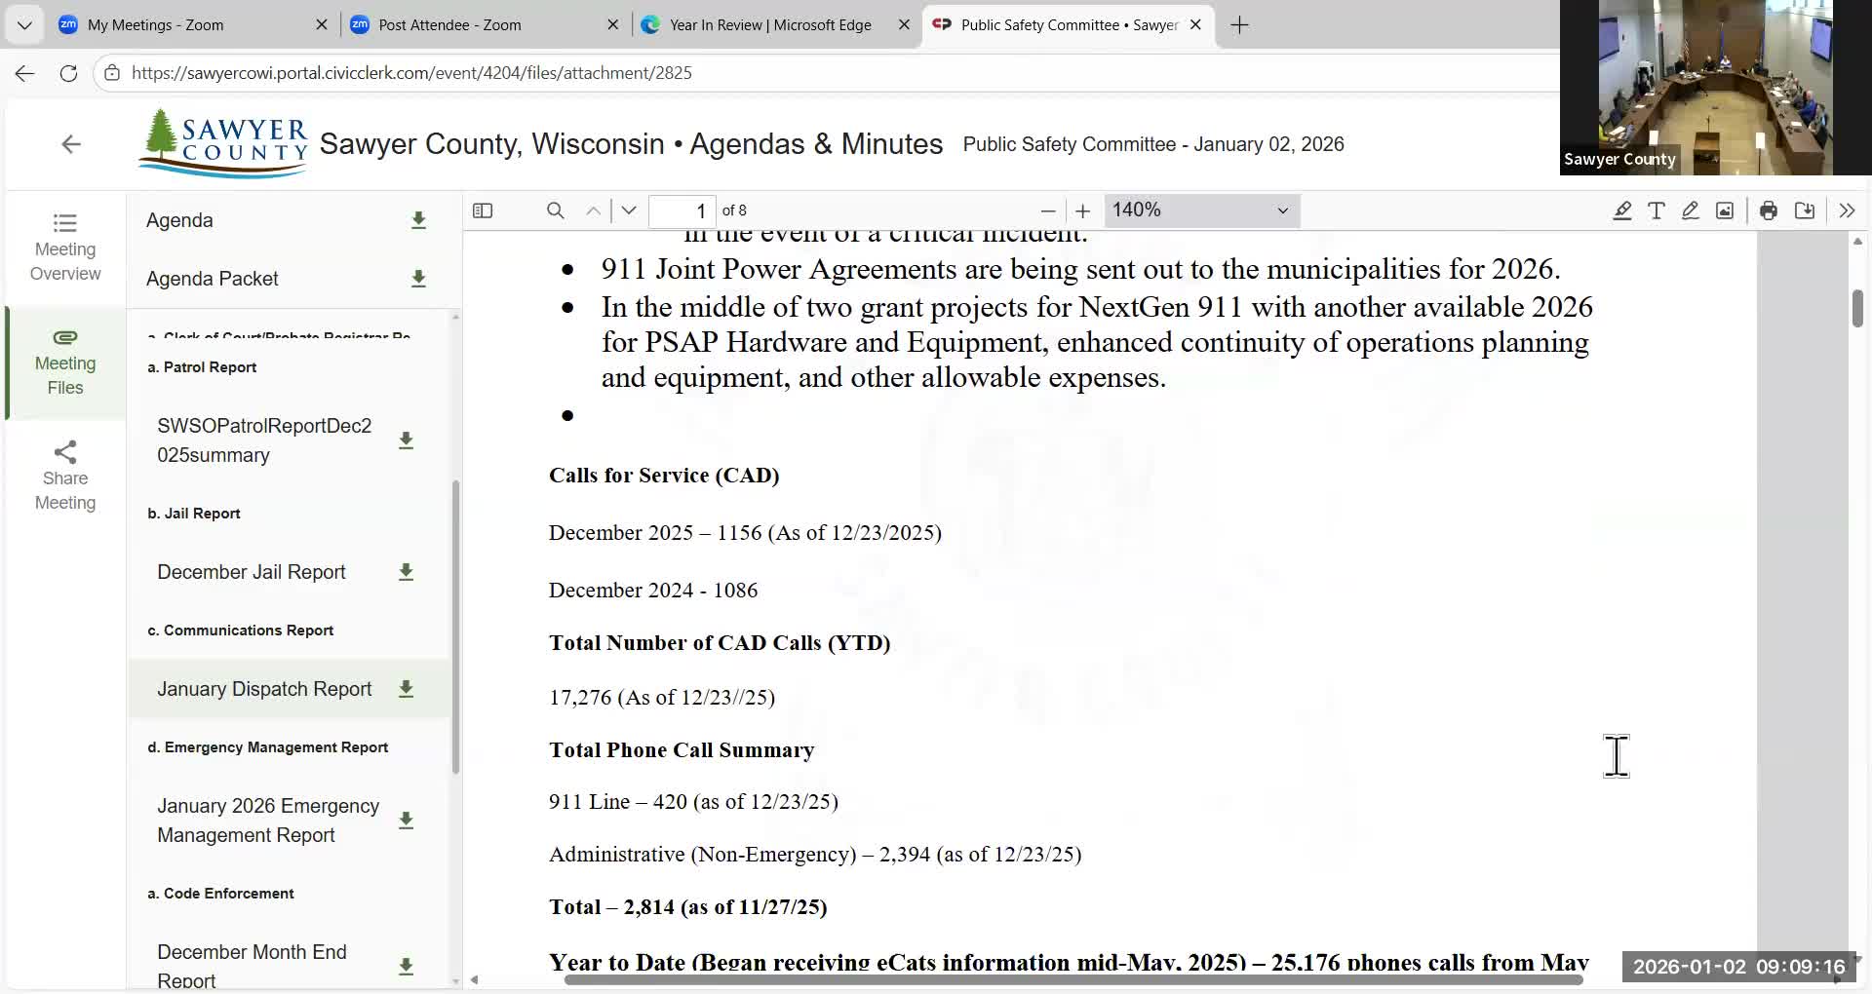
Task: Open Share Meeting in the sidebar
Action: (x=65, y=477)
